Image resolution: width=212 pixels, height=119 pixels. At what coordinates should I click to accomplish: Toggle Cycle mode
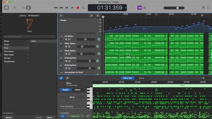pyautogui.click(x=83, y=8)
